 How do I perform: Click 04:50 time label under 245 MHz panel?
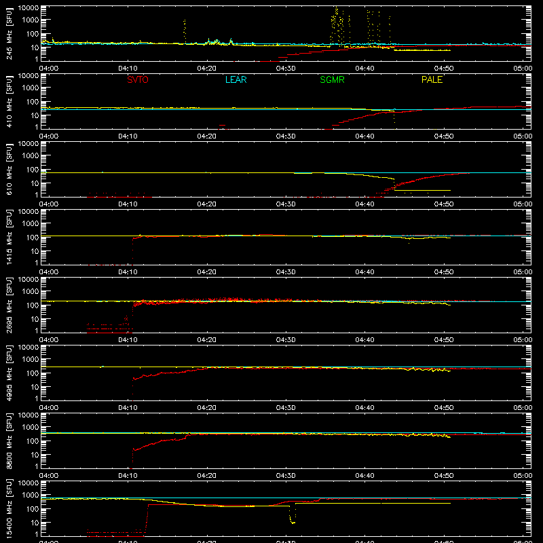click(x=444, y=69)
